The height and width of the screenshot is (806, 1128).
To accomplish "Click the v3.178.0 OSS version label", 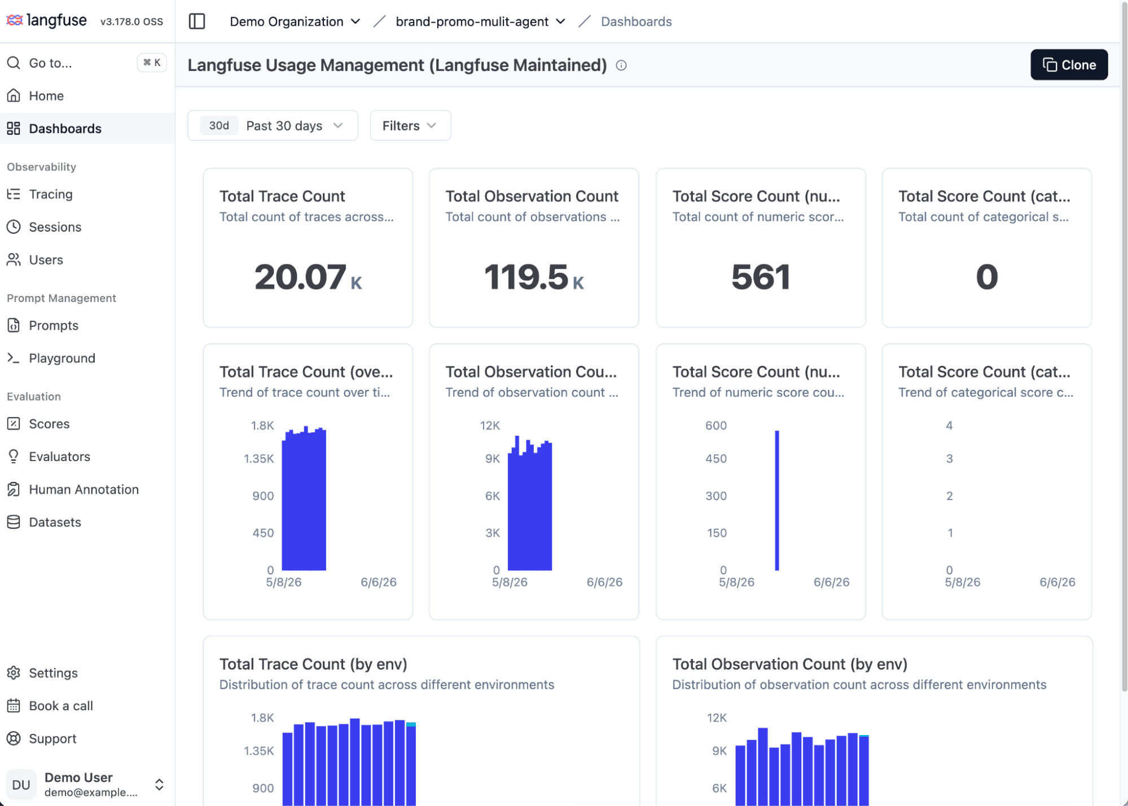I will [x=131, y=21].
